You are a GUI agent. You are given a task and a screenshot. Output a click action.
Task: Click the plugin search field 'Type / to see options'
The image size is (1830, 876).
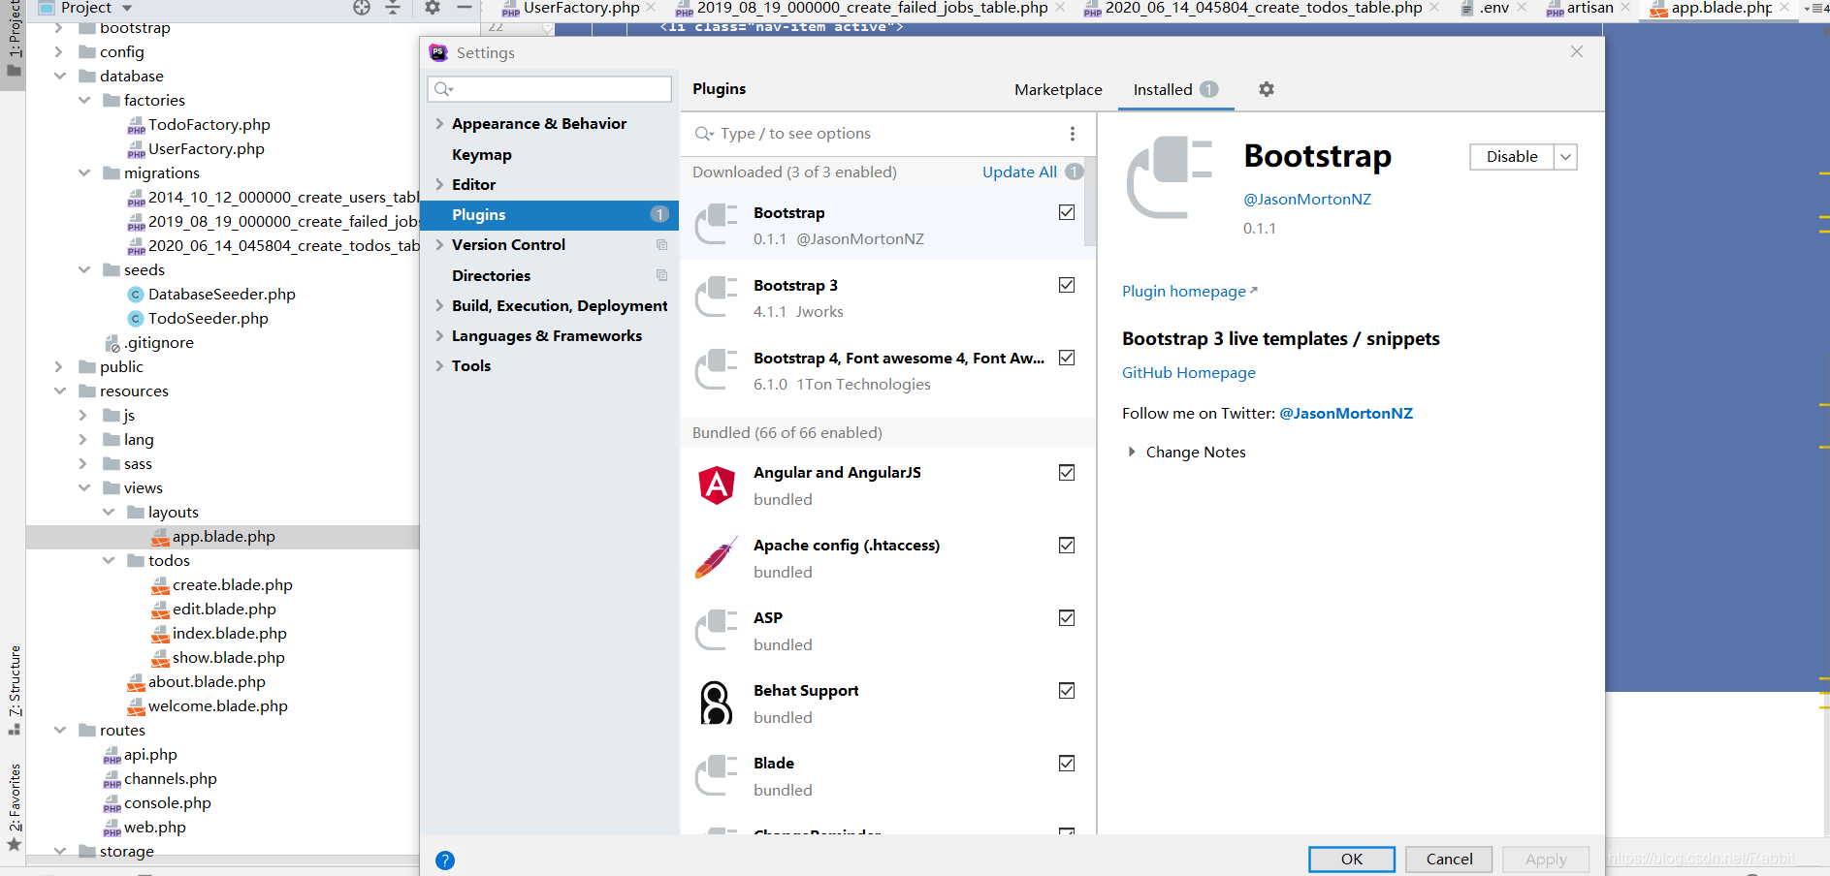877,134
